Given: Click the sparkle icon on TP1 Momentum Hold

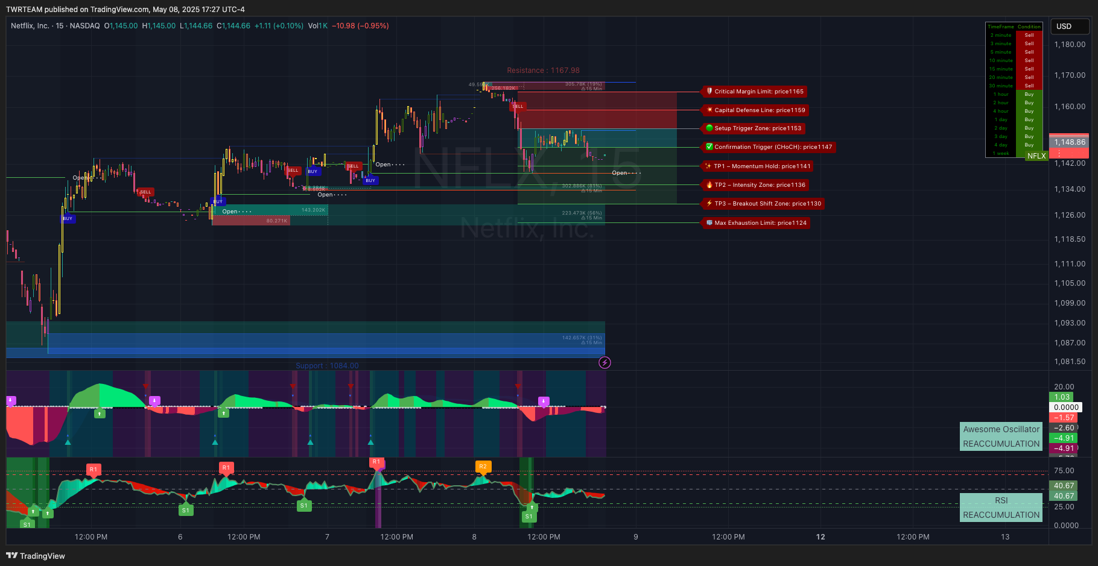Looking at the screenshot, I should click(x=709, y=166).
